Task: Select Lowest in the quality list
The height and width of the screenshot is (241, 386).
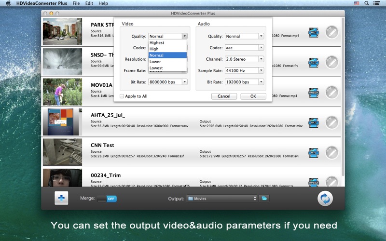Action: (167, 68)
